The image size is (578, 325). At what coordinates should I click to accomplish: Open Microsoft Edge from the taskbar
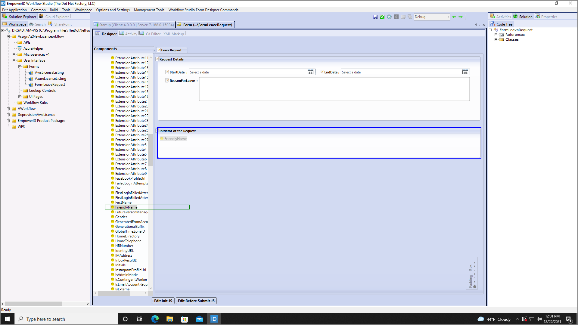pyautogui.click(x=155, y=319)
